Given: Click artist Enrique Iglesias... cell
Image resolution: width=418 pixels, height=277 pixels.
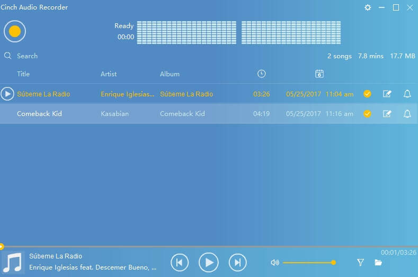Looking at the screenshot, I should click(128, 94).
